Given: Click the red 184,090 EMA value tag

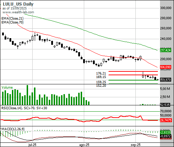Looking at the screenshot, I should [165, 67].
